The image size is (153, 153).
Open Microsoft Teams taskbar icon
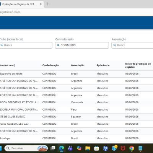(x=70, y=148)
